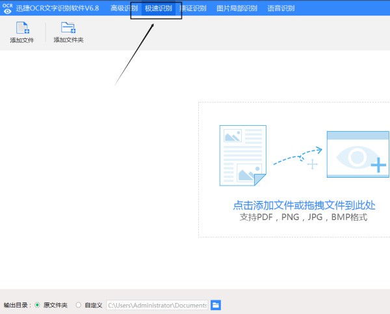Click the 添加文件夹 add folder icon
This screenshot has width=390, height=314.
(68, 27)
